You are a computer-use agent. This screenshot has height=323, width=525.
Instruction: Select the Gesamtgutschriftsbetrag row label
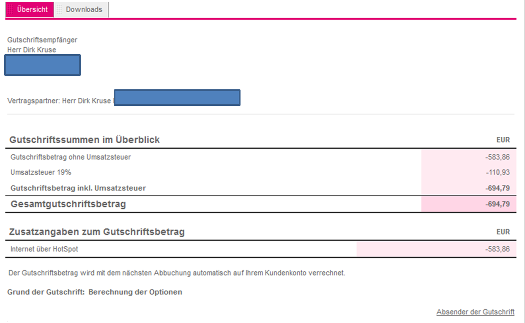click(x=68, y=204)
